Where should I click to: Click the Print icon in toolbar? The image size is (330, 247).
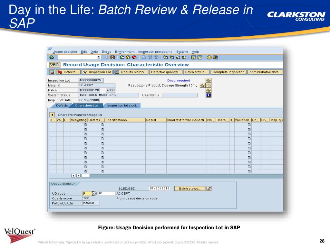[x=143, y=57]
